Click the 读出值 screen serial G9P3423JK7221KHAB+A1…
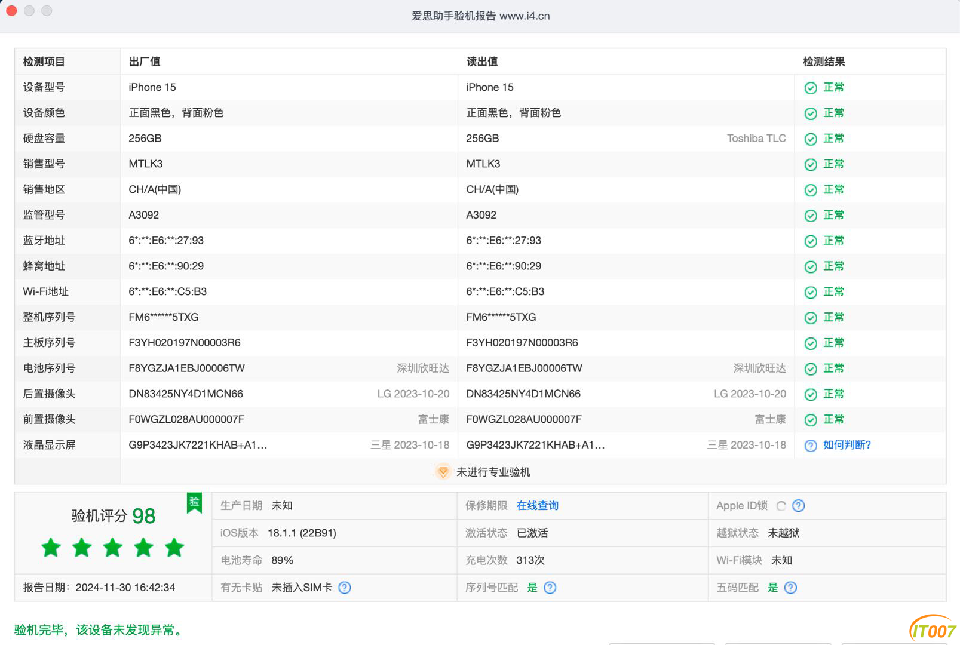Image resolution: width=960 pixels, height=645 pixels. click(x=535, y=445)
